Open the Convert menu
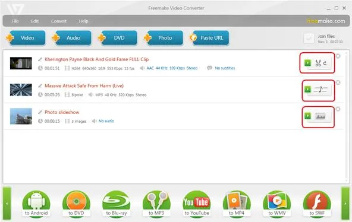The height and width of the screenshot is (222, 352). 59,21
